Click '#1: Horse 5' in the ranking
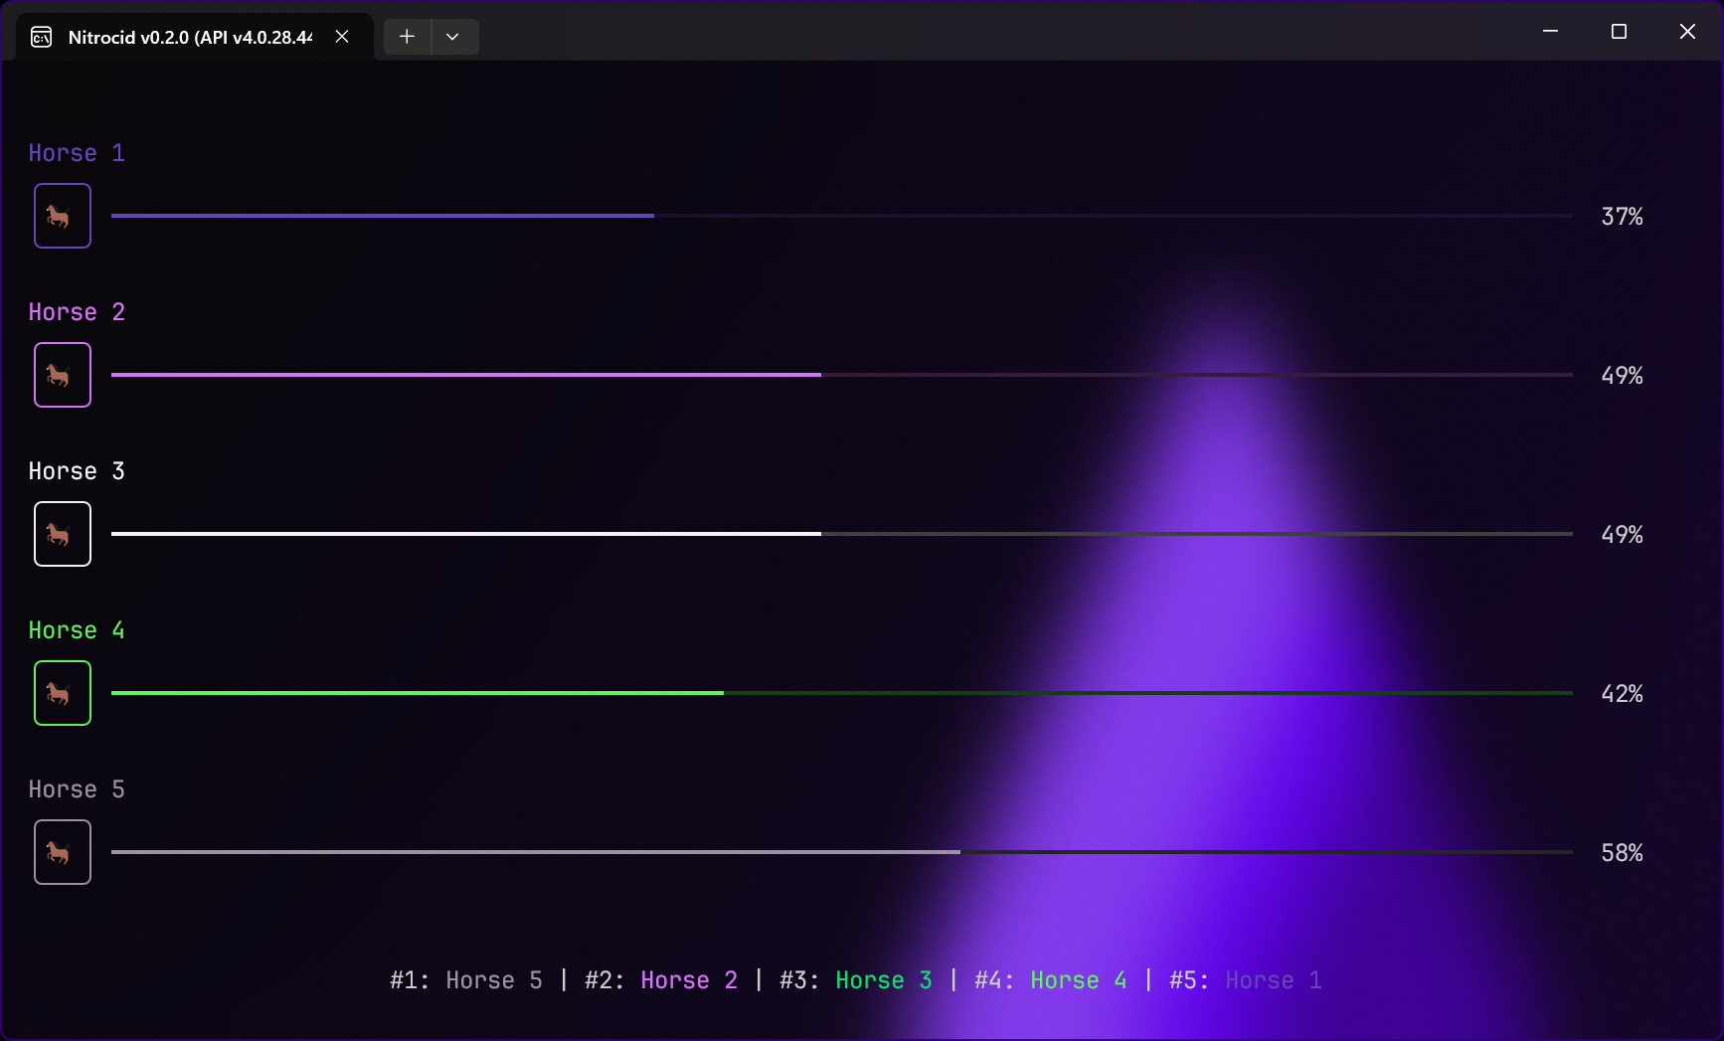Image resolution: width=1724 pixels, height=1041 pixels. pos(466,980)
